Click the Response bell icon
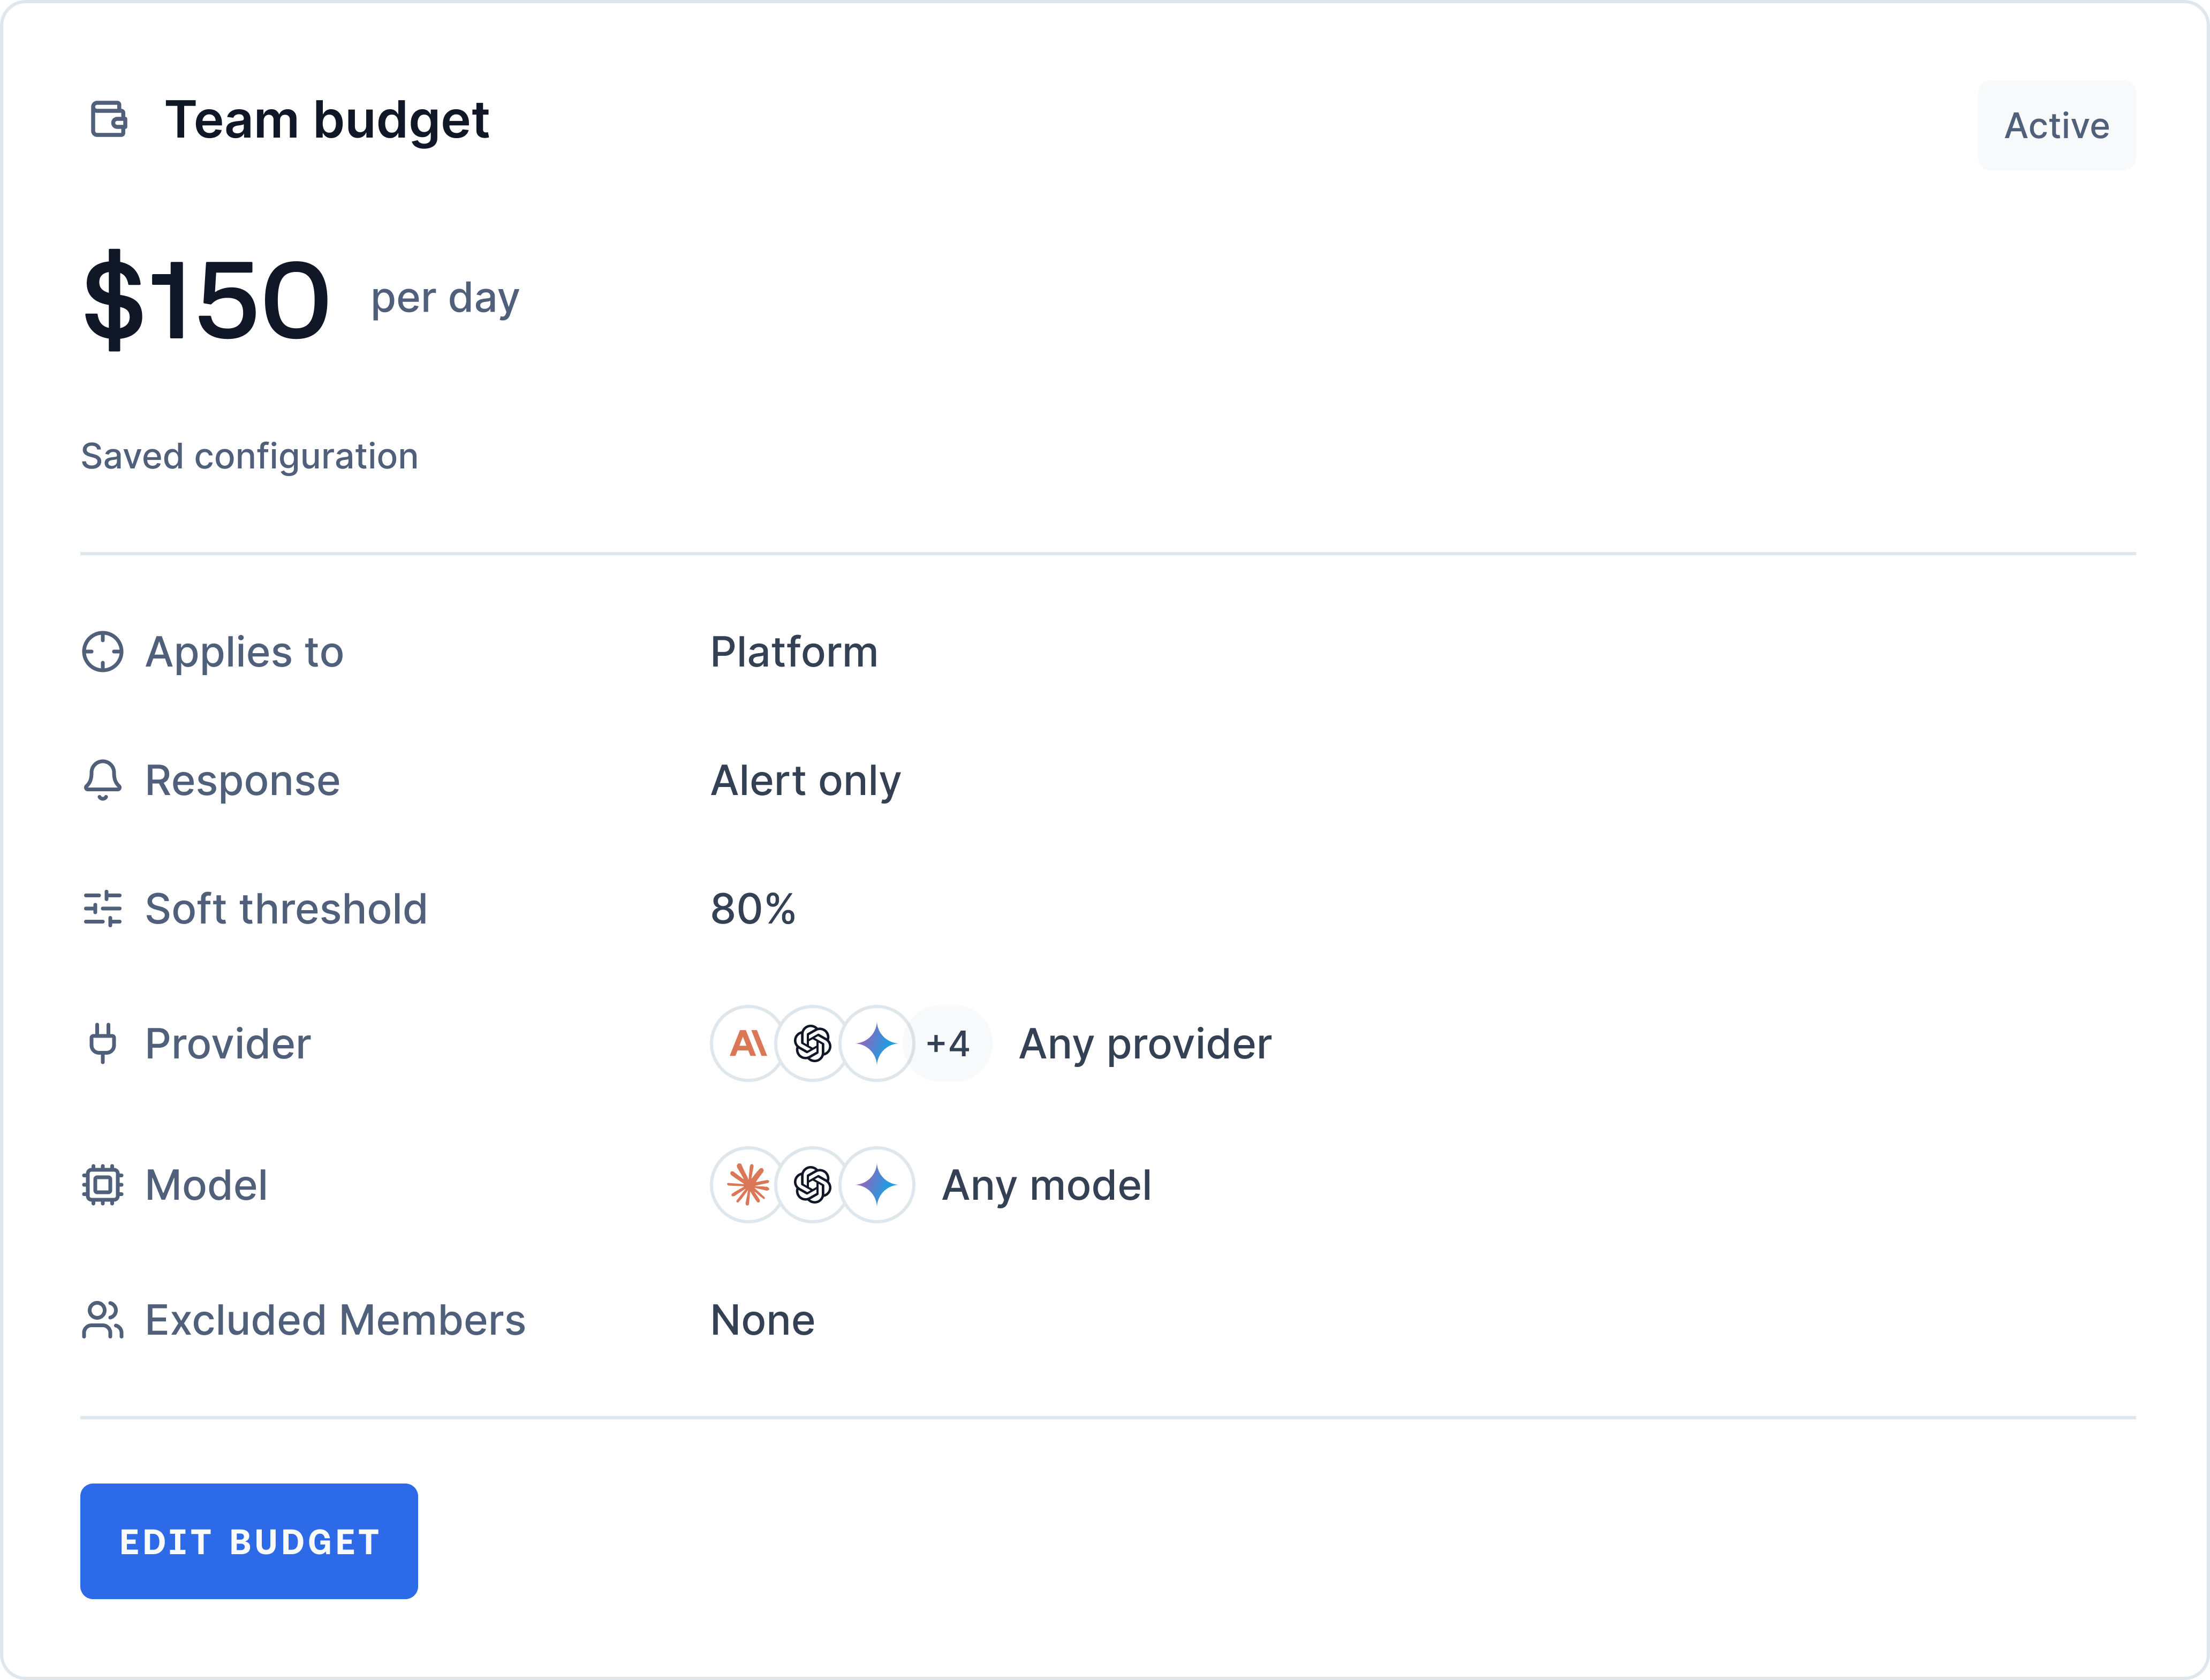Image resolution: width=2210 pixels, height=1680 pixels. coord(102,780)
